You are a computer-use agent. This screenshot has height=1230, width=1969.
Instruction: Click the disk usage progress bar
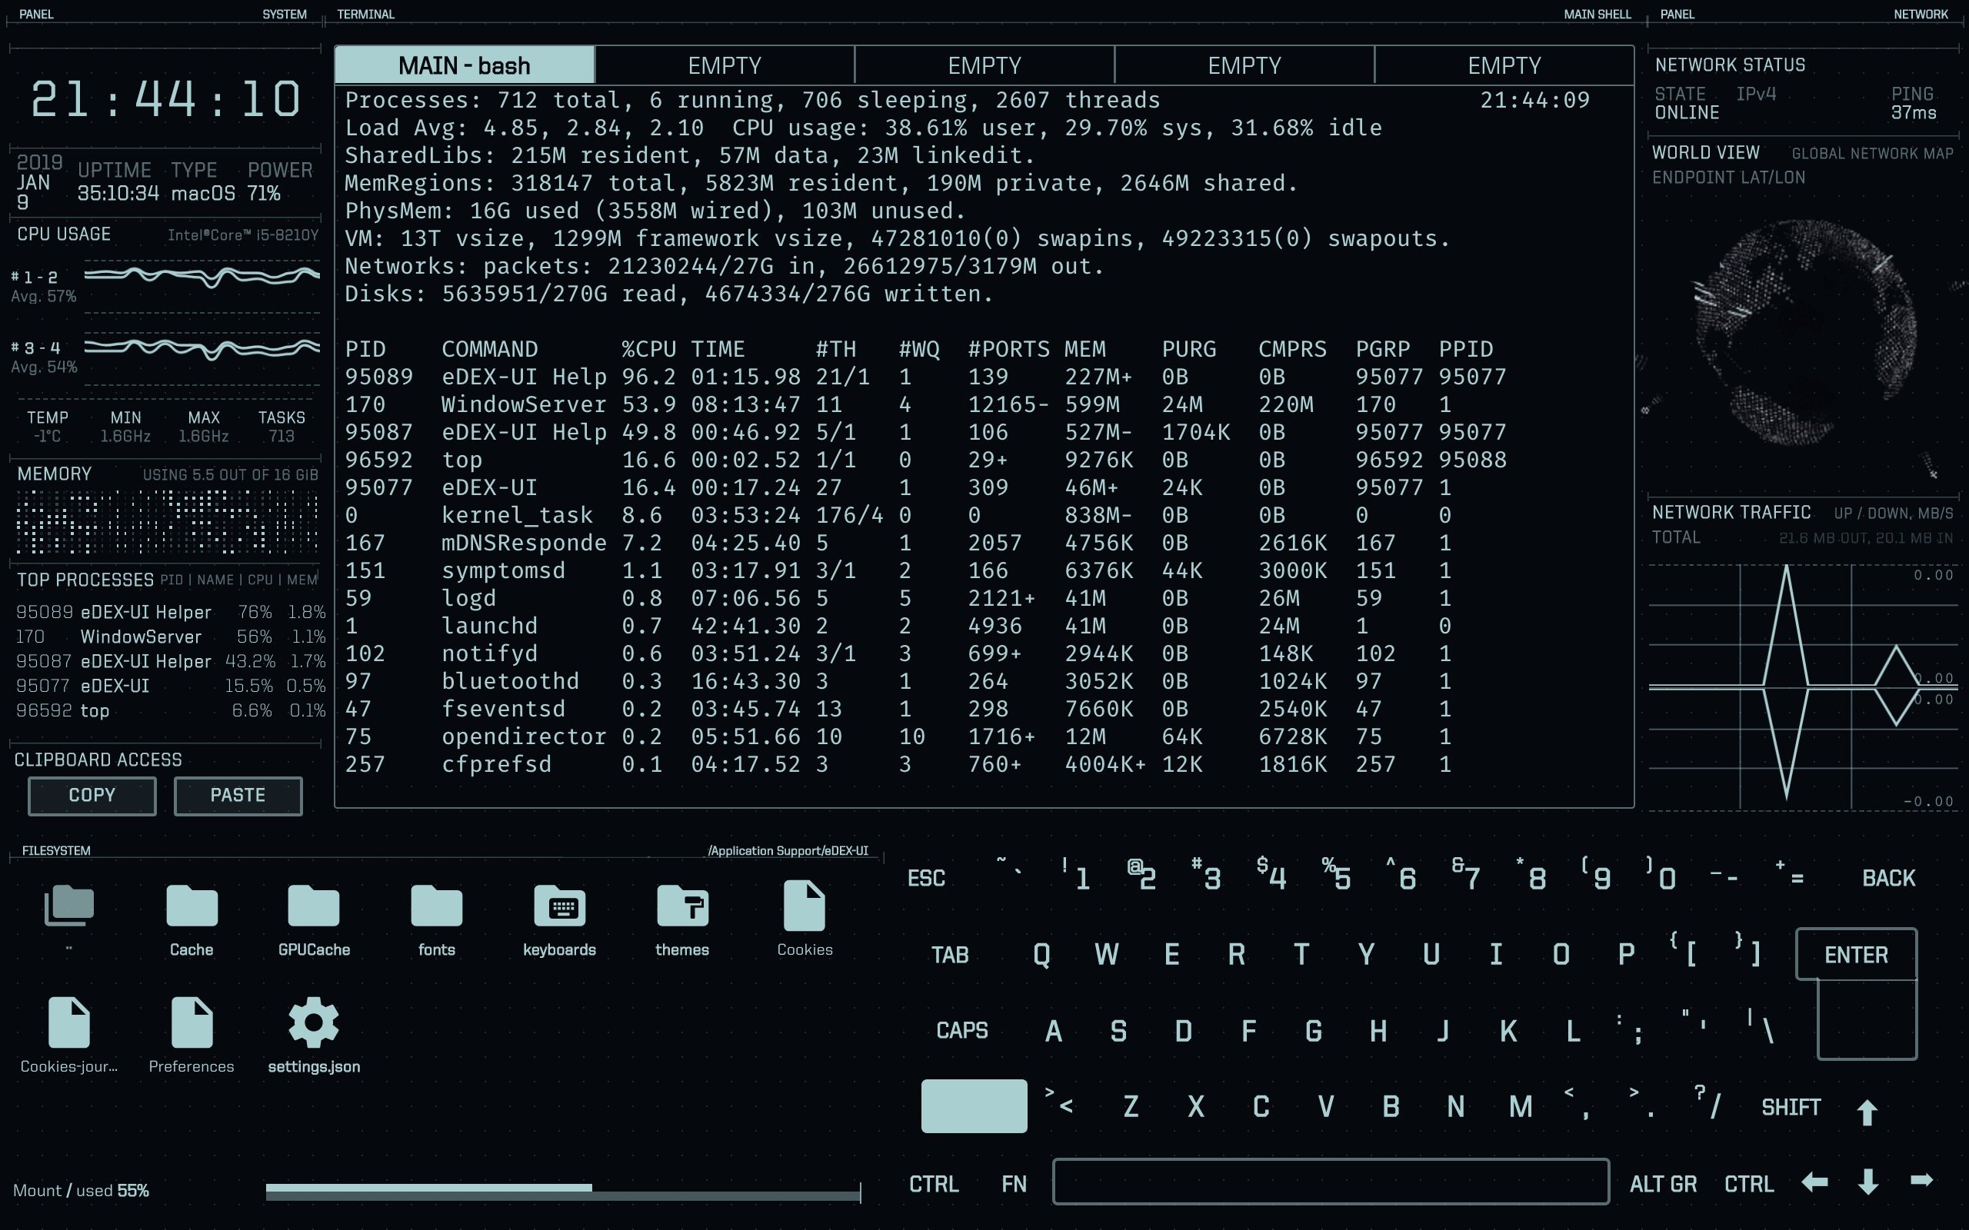562,1192
